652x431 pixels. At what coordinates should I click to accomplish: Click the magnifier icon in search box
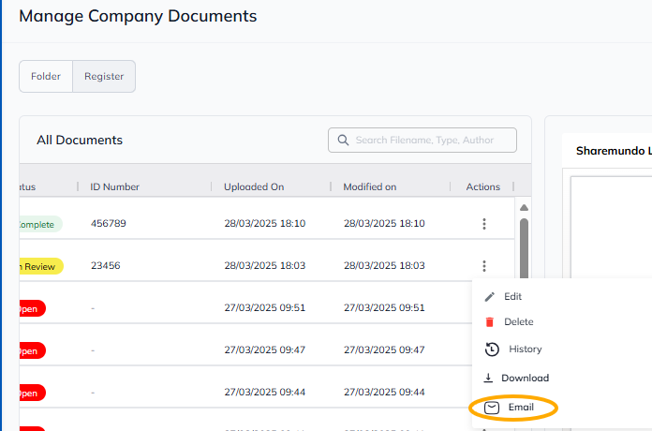click(x=343, y=141)
